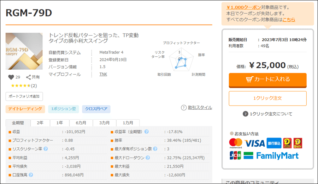Click the ポートフォリオ追加 button

[24, 96]
